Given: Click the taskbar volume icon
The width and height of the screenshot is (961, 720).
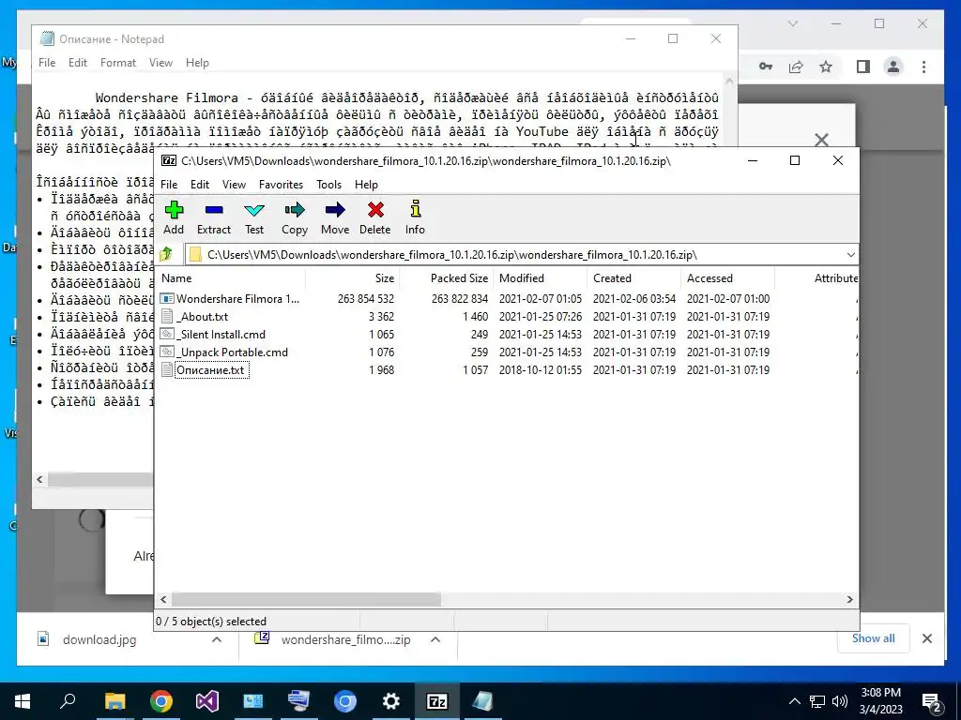Looking at the screenshot, I should click(840, 701).
